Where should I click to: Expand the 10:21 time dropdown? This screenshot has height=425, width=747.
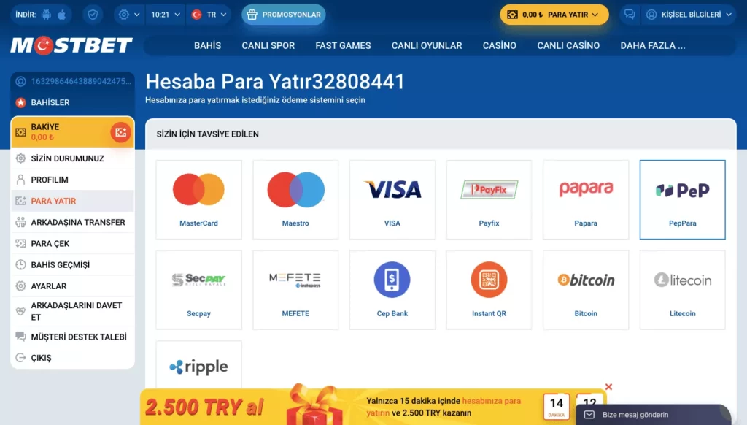point(166,15)
